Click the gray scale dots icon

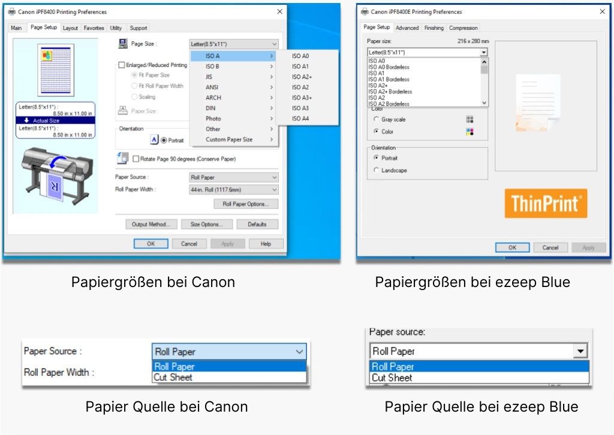coord(469,119)
